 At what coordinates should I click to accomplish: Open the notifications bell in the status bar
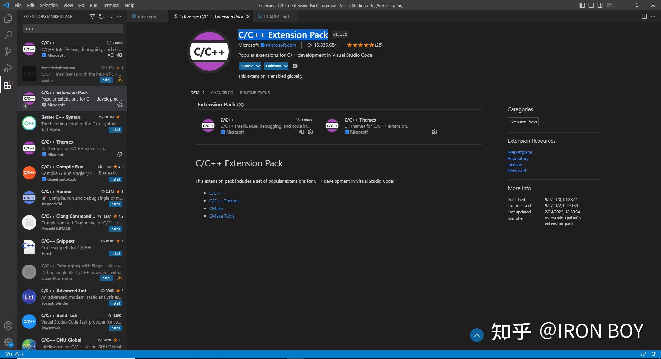click(653, 354)
